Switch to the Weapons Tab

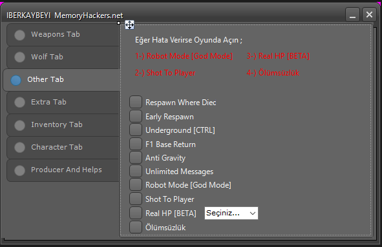[x=63, y=35]
